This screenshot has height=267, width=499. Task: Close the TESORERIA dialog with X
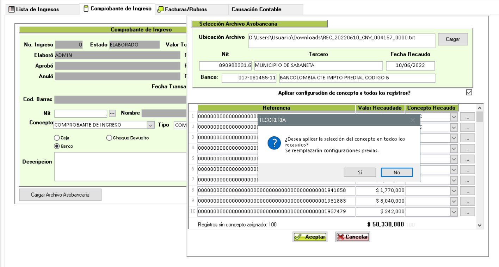pos(413,120)
